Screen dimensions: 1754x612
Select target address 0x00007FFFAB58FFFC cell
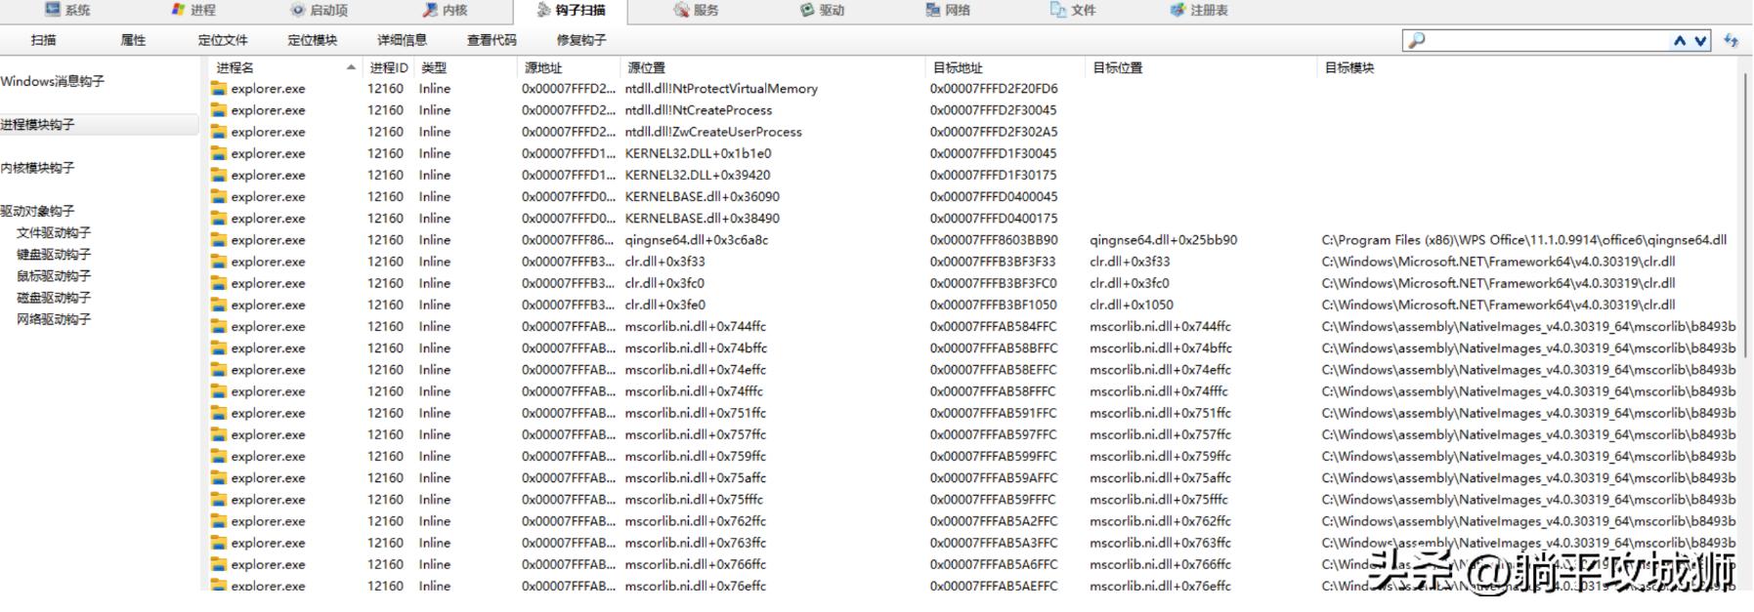[993, 391]
